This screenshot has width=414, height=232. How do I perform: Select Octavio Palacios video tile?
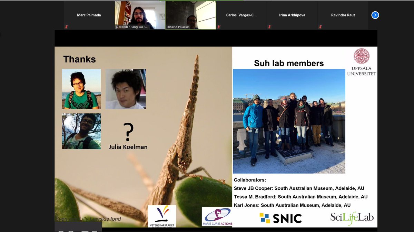pos(190,15)
